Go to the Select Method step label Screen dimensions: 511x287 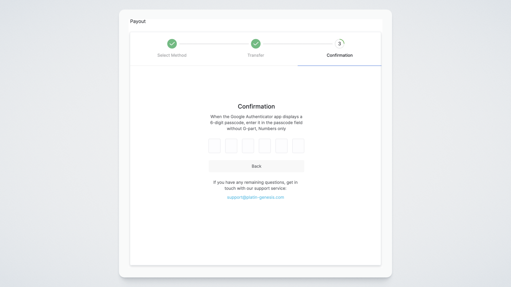click(x=172, y=55)
